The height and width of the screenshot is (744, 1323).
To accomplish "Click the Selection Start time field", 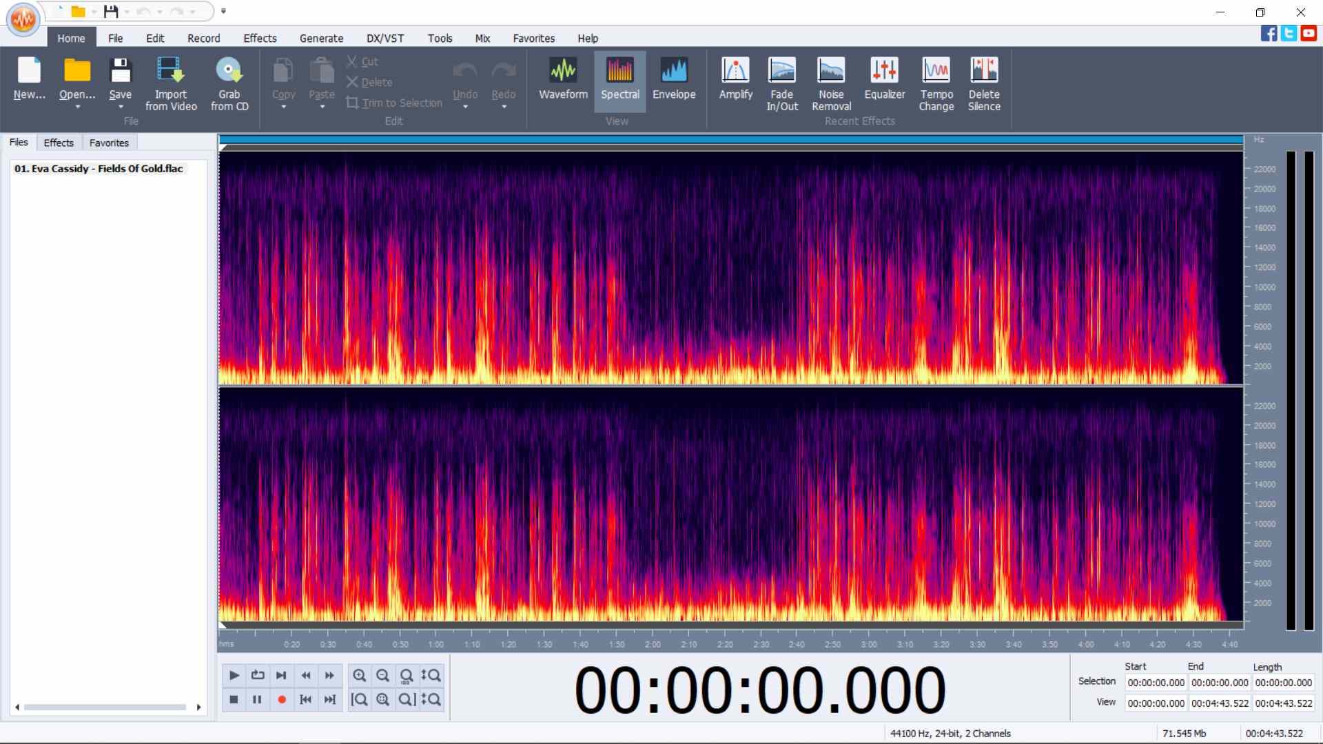I will (1156, 683).
